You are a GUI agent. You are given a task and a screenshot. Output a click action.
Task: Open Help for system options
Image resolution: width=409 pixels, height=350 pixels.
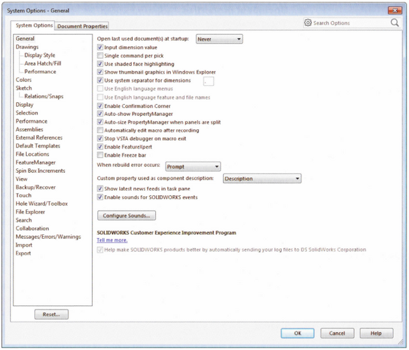point(376,333)
